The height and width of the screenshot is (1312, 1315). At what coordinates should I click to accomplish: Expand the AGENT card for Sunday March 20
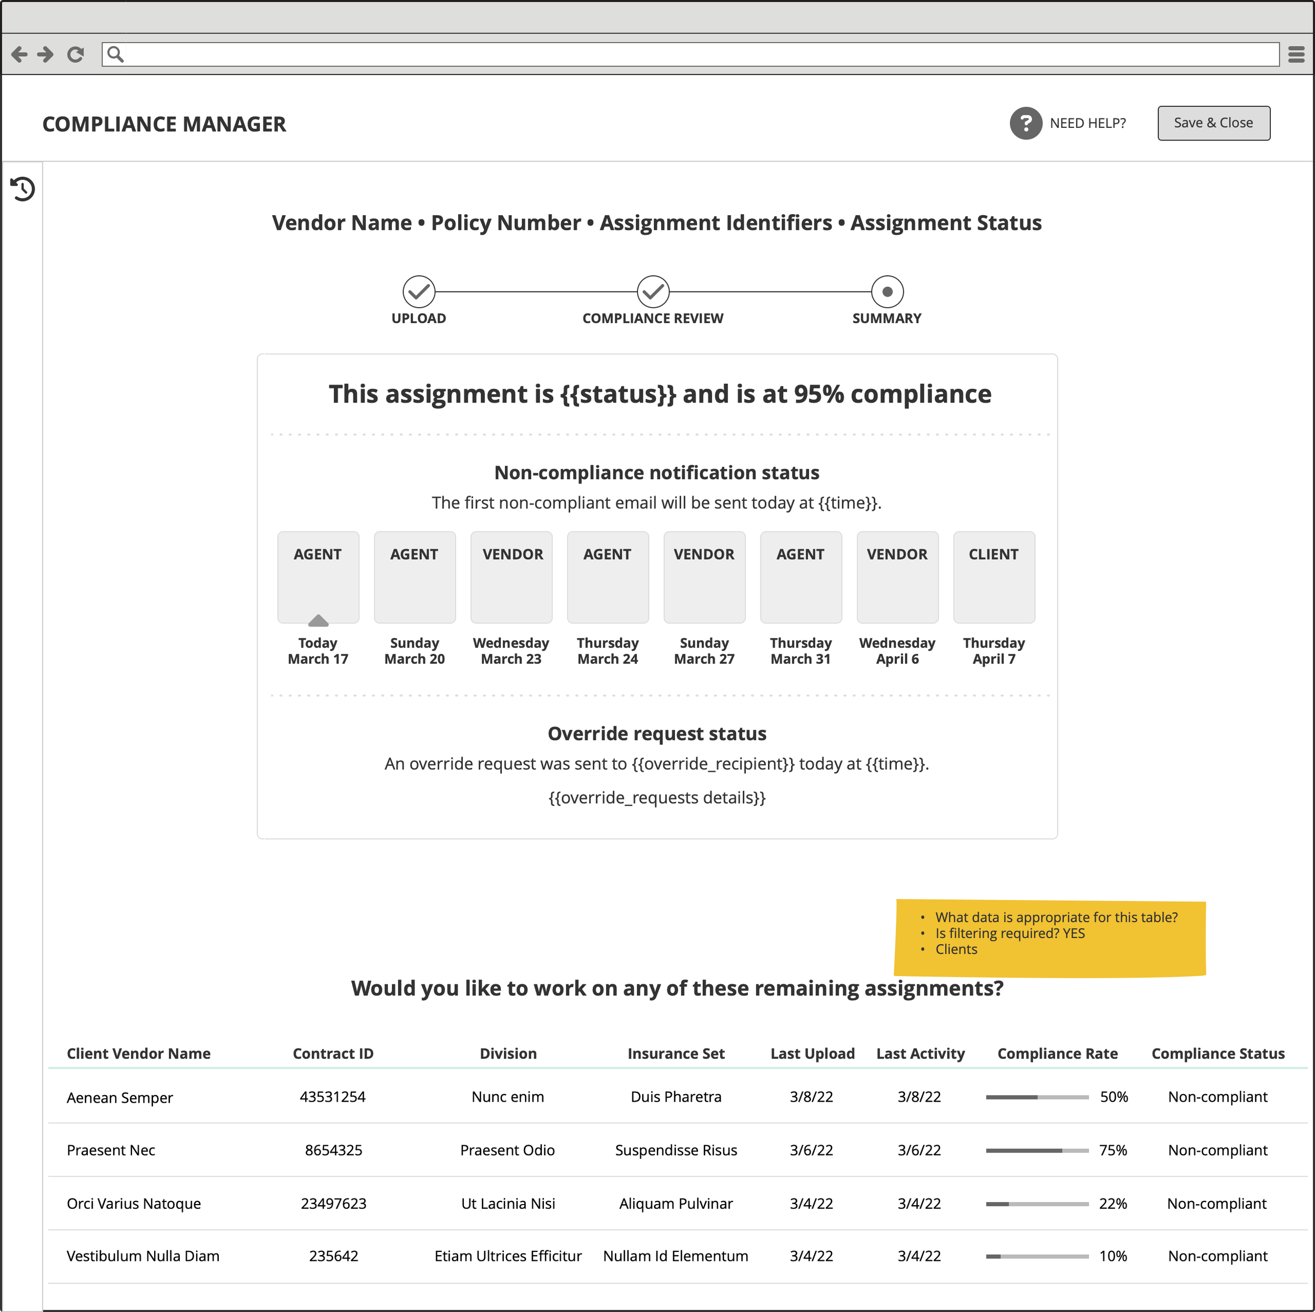414,577
